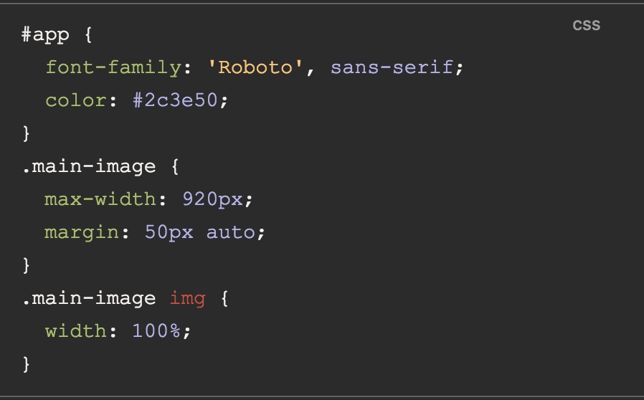Click the final closing brace
This screenshot has height=400, width=644.
pyautogui.click(x=27, y=364)
